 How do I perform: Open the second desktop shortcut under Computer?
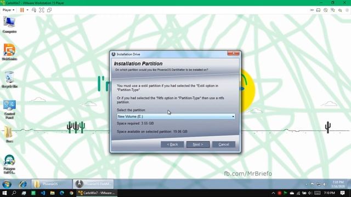click(x=9, y=52)
